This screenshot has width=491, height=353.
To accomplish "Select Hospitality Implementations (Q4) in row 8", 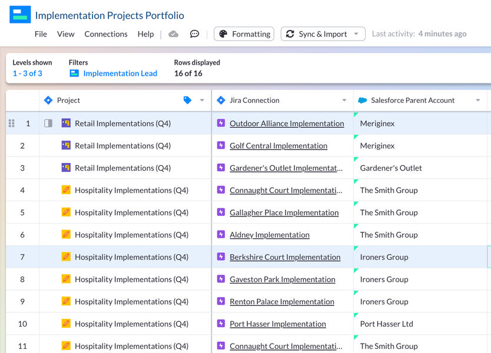I will (x=131, y=279).
